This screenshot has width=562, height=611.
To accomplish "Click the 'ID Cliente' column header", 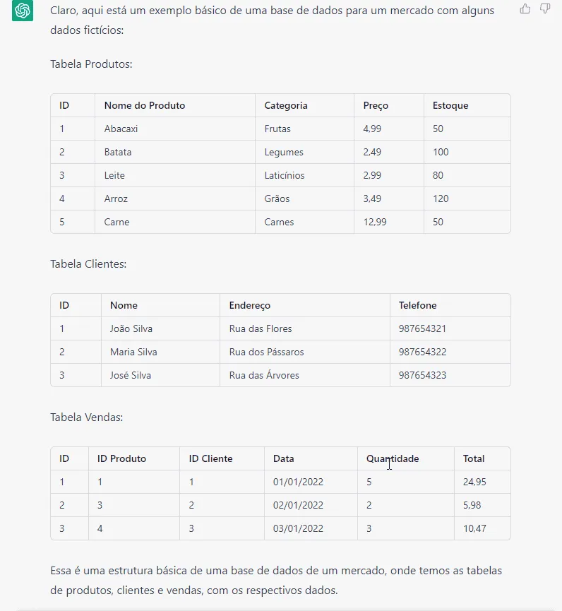I will (x=210, y=458).
